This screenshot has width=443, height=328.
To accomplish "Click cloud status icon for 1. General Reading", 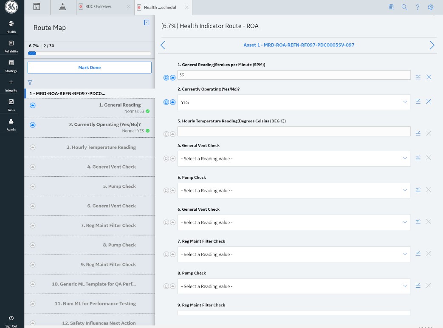I will (33, 105).
